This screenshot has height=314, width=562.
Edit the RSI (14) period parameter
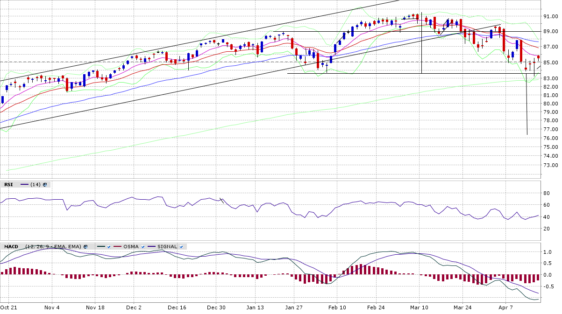coord(35,184)
